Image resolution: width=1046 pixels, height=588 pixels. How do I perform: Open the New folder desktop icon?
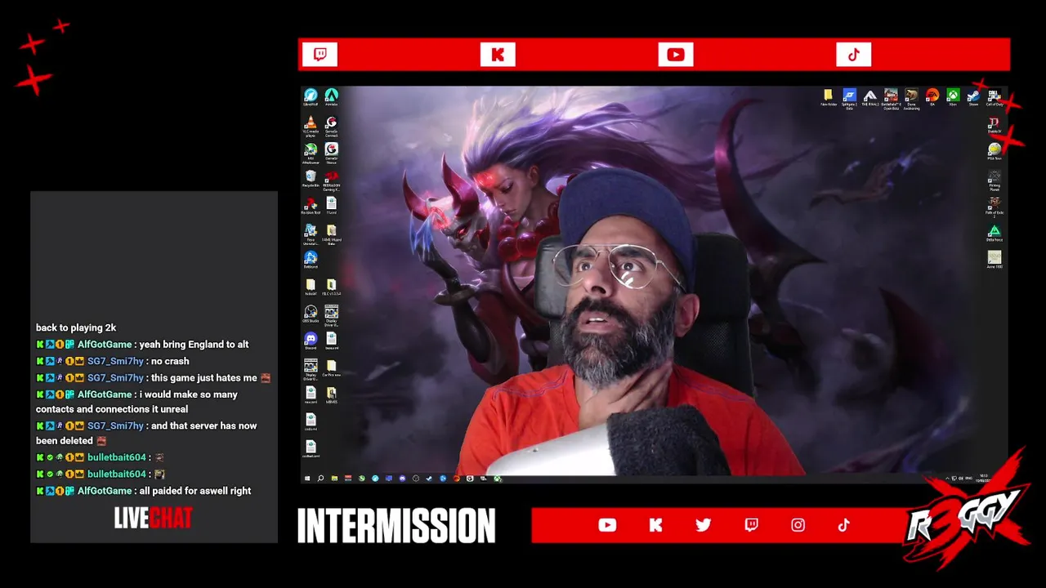click(829, 98)
